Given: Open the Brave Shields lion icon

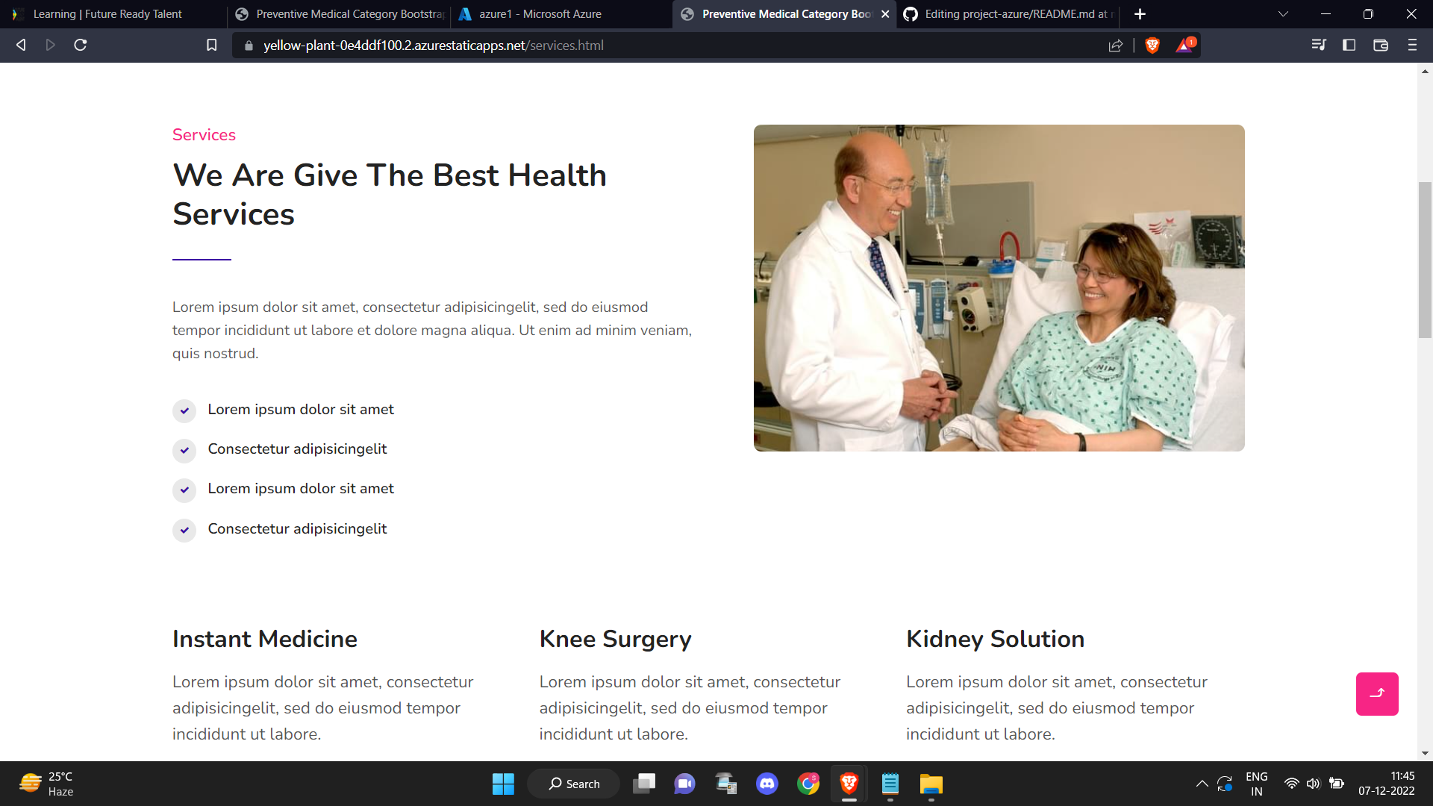Looking at the screenshot, I should 1152,46.
